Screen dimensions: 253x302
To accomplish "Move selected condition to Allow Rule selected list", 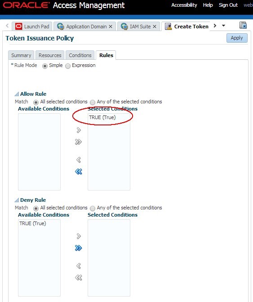I will point(79,130).
